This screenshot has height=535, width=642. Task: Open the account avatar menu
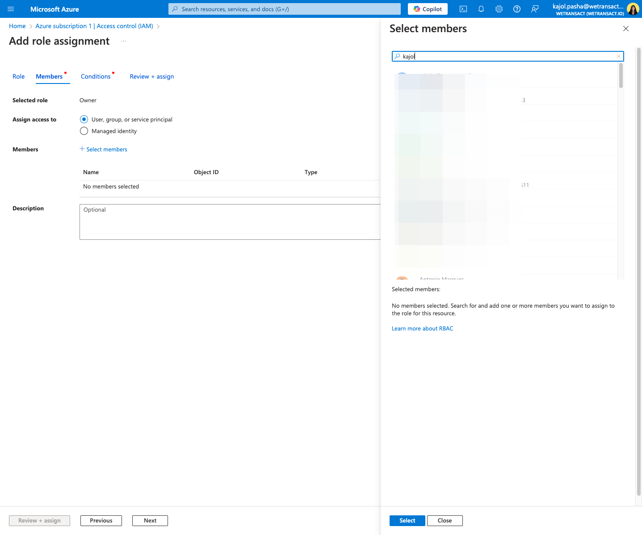click(633, 9)
